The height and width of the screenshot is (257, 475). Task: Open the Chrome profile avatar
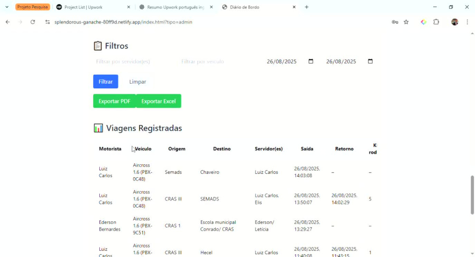point(455,22)
